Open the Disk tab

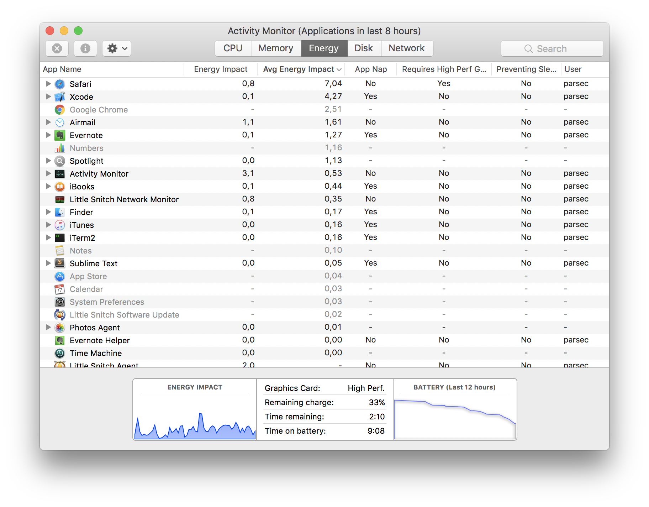(364, 48)
